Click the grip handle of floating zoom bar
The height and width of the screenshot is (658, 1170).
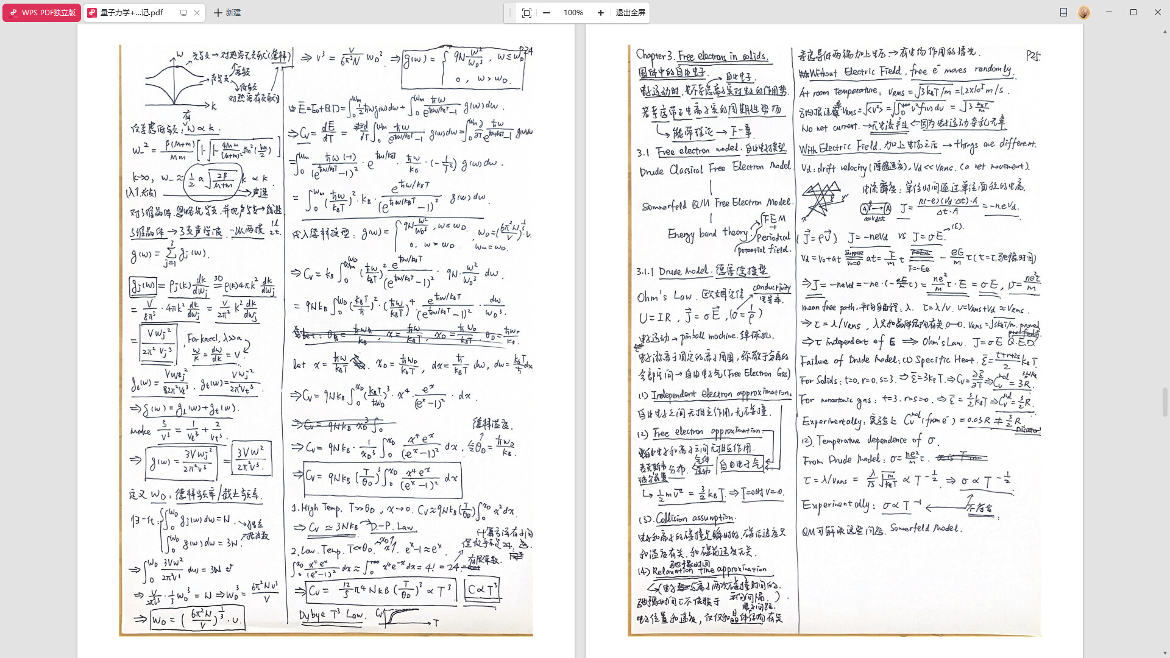tap(510, 13)
